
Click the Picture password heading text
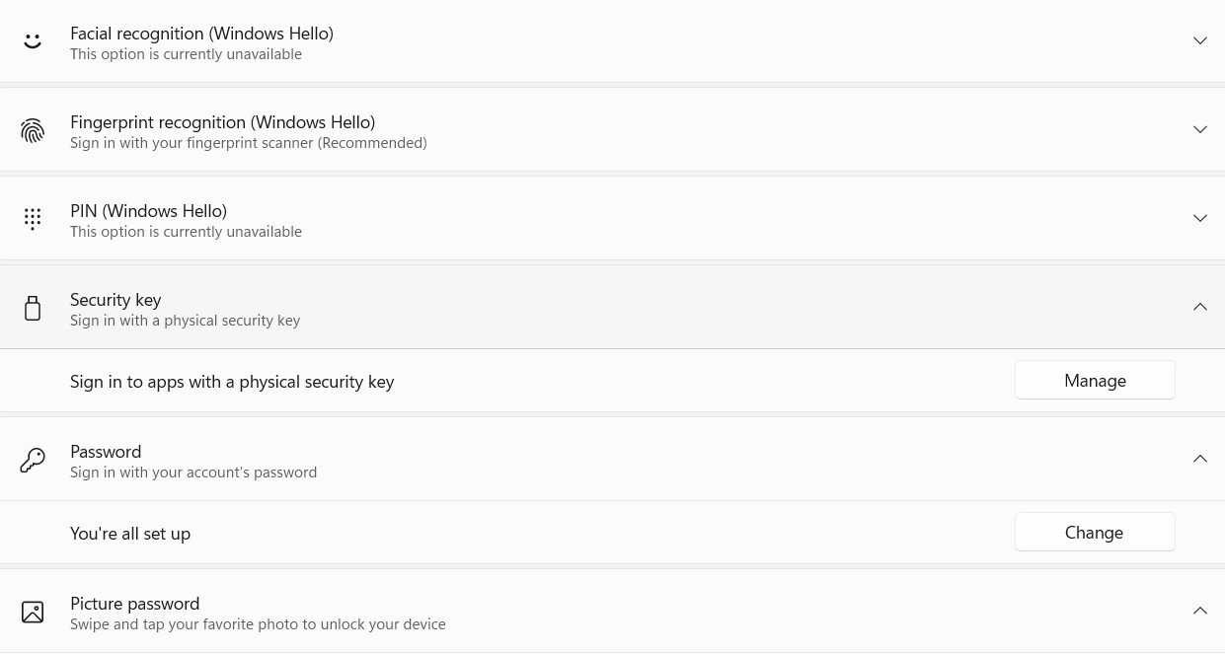coord(134,604)
